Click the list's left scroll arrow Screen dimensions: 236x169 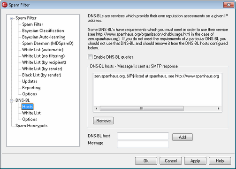(x=96, y=108)
